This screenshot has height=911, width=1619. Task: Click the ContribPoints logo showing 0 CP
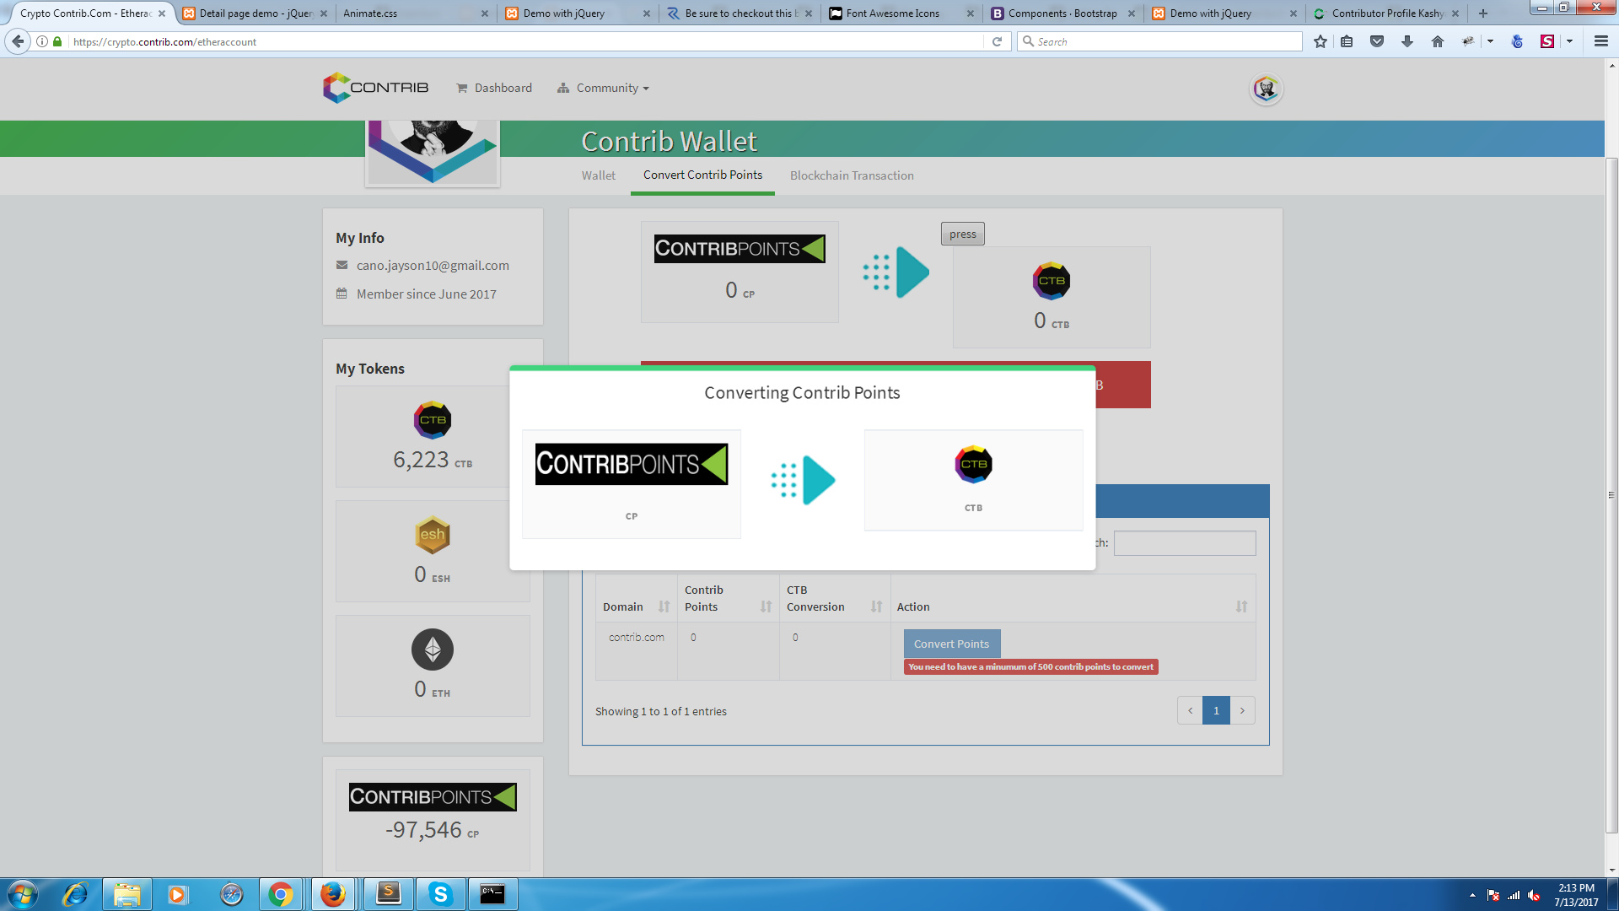[x=740, y=249]
